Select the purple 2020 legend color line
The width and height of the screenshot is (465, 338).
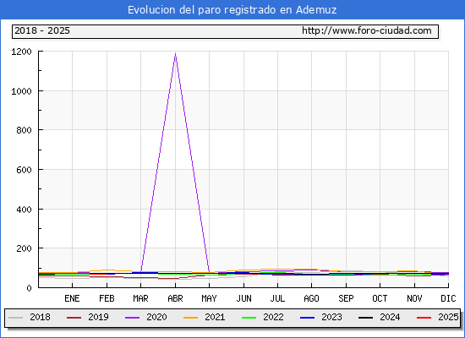pos(132,318)
